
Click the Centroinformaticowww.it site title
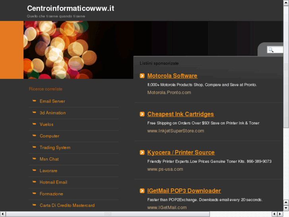(71, 8)
